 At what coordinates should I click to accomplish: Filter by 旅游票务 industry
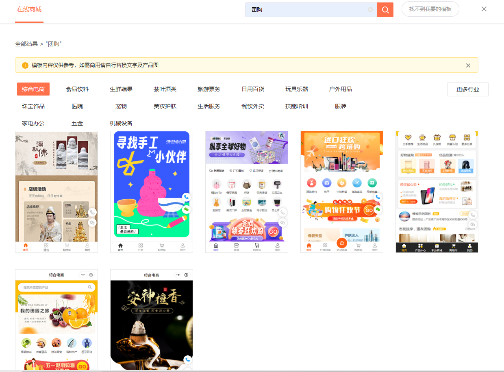[x=209, y=89]
